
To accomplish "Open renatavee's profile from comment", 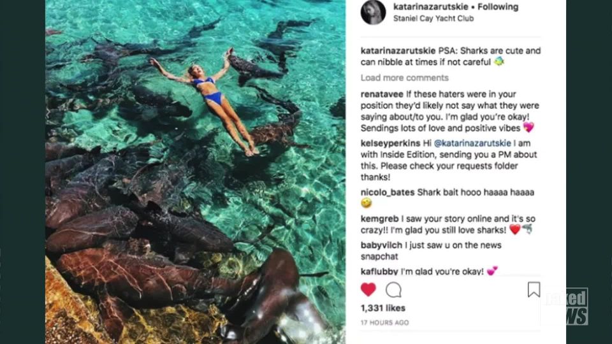I will 381,94.
